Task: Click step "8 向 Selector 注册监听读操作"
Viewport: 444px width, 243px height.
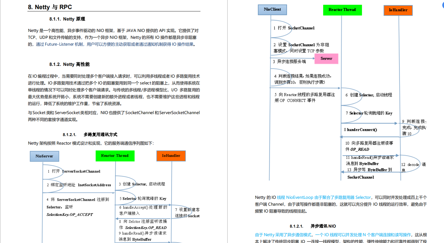Action: click(143, 224)
